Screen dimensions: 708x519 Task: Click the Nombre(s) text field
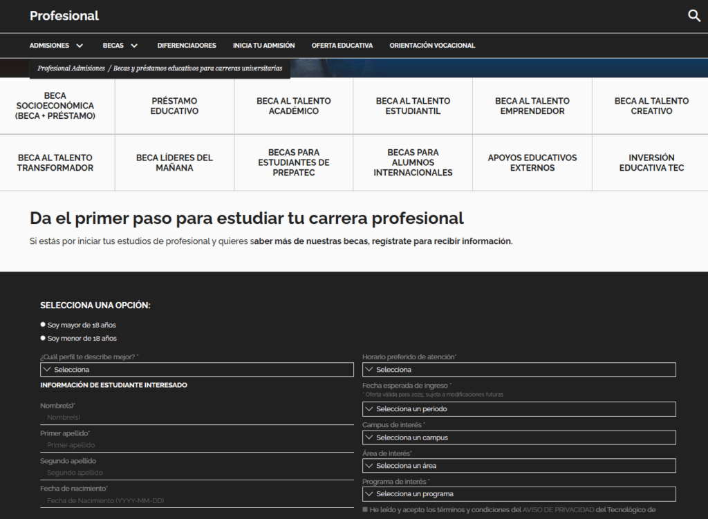197,417
